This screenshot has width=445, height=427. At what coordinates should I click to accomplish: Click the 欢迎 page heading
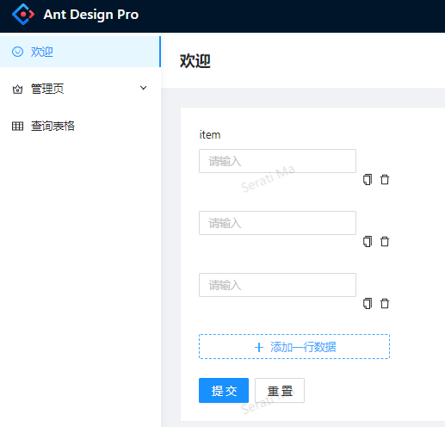(195, 61)
